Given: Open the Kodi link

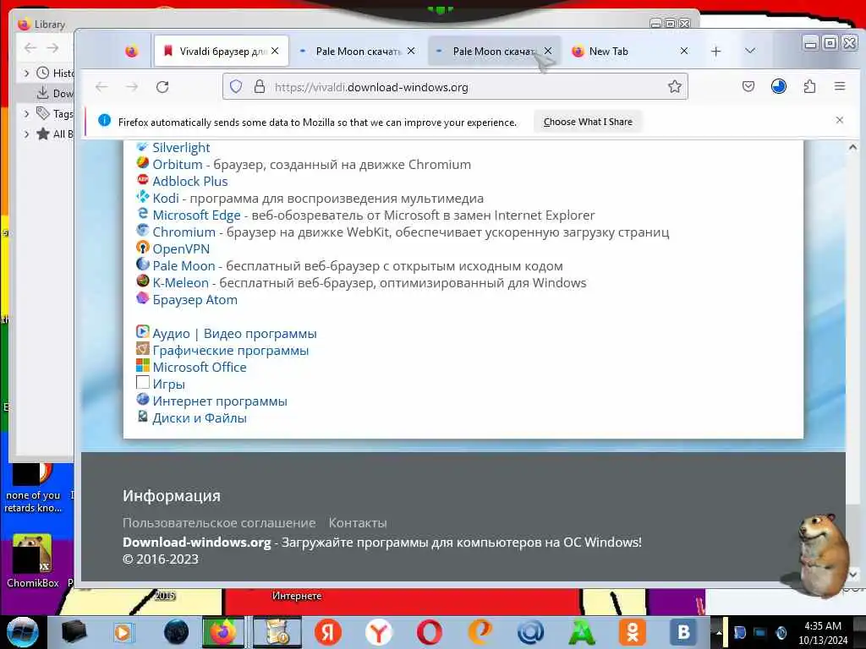Looking at the screenshot, I should 166,198.
